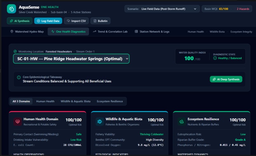256x156 pixels.
Task: Click Dissolved Oxygen value 9.8 mg/L
Action: coord(151,145)
